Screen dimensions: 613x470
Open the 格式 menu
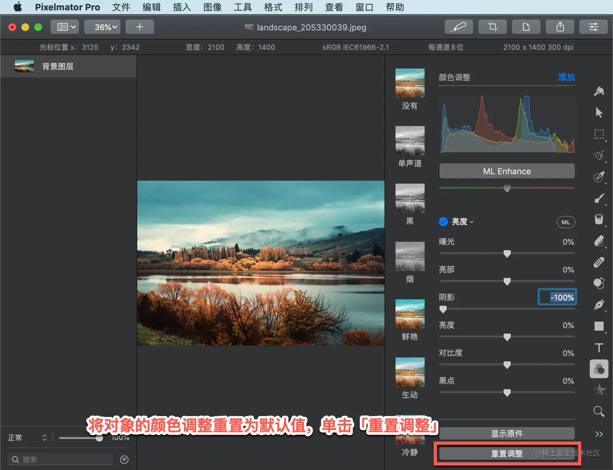pos(273,7)
